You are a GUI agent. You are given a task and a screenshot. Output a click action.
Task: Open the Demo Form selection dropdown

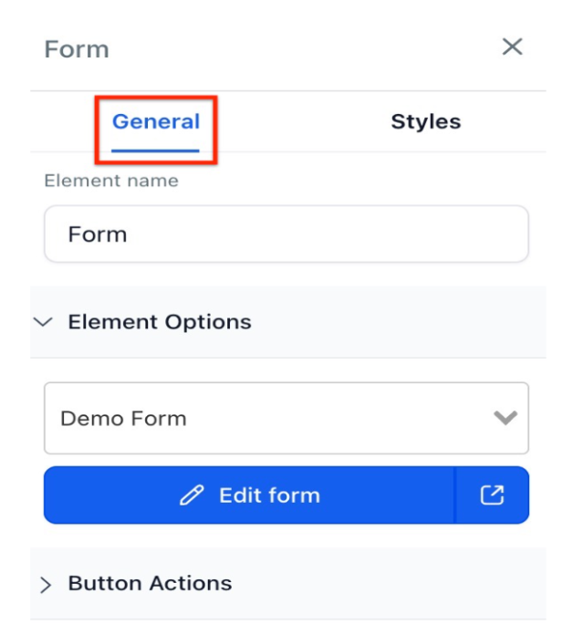pos(286,418)
